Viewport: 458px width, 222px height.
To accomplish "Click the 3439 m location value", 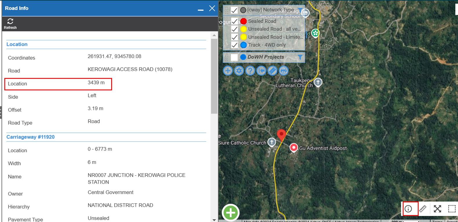I will (96, 83).
